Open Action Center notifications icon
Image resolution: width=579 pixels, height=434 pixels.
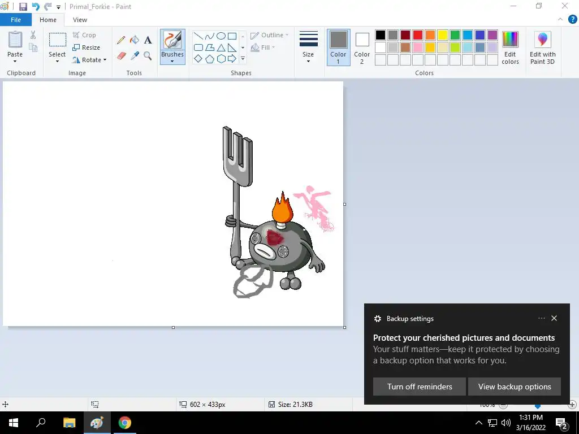click(x=561, y=423)
